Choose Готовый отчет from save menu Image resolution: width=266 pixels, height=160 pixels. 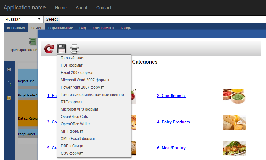tap(94, 58)
